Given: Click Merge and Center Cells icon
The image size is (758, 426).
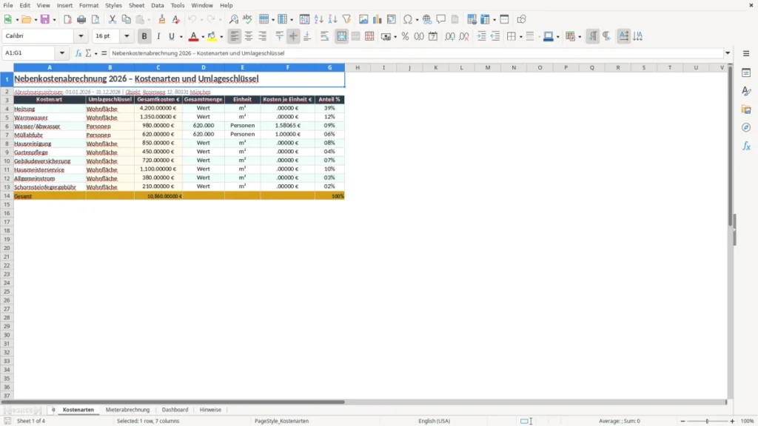Looking at the screenshot, I should coord(341,36).
